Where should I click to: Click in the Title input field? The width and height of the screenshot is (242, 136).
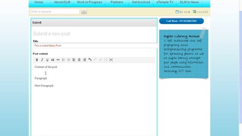[95, 46]
